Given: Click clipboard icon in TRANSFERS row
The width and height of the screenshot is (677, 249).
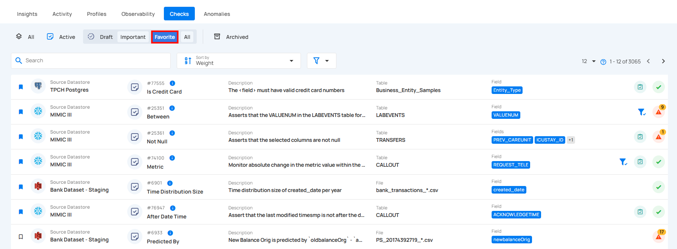Looking at the screenshot, I should point(640,137).
